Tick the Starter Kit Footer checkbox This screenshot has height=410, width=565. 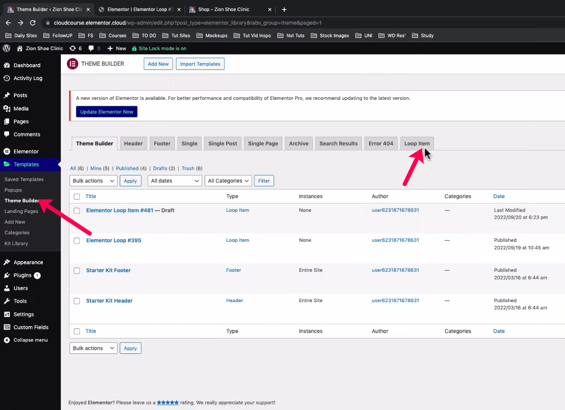pyautogui.click(x=76, y=271)
